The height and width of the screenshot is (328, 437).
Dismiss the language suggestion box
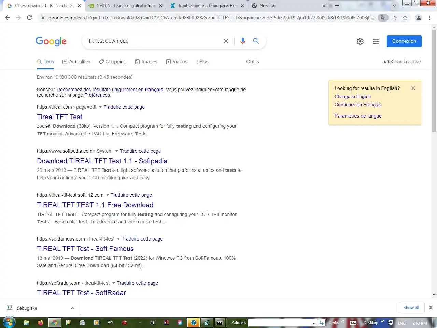click(x=413, y=88)
